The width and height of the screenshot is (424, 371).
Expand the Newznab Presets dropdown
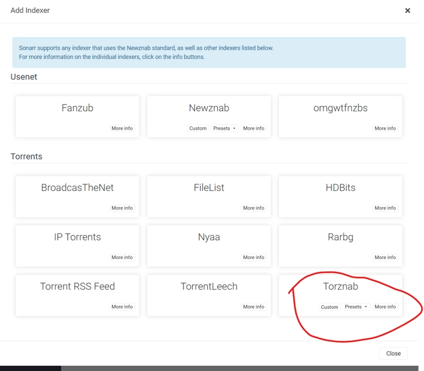pyautogui.click(x=224, y=128)
